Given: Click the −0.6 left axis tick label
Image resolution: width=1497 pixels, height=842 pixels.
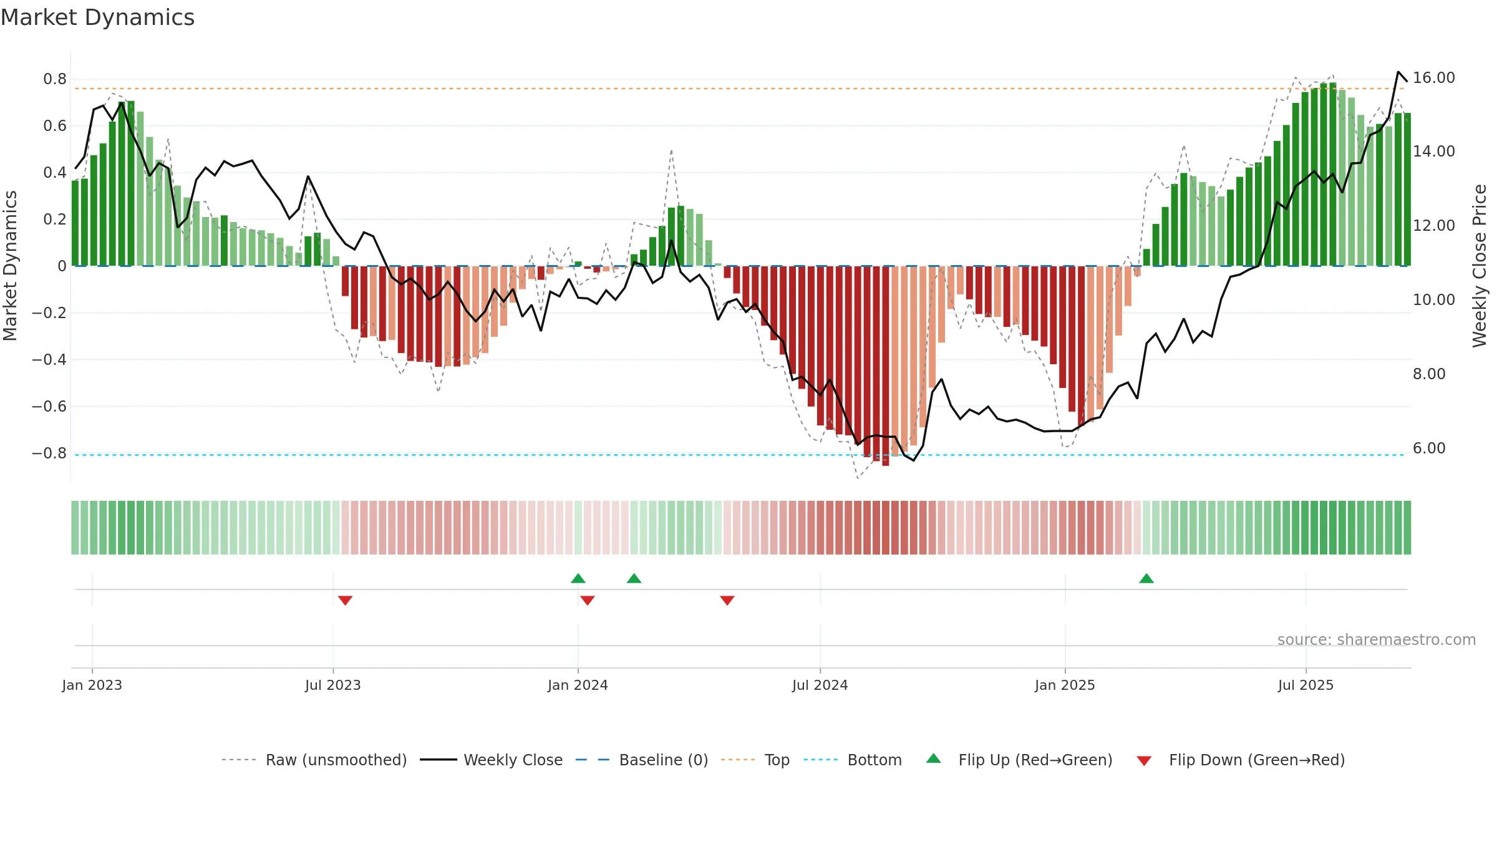Looking at the screenshot, I should click(49, 406).
